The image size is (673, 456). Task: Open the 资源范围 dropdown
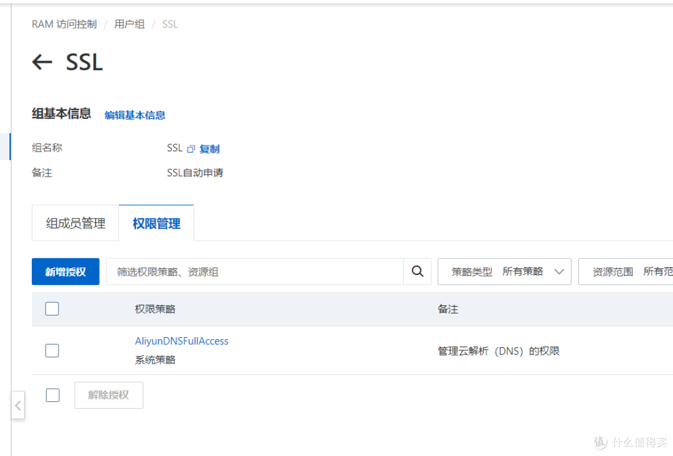(x=626, y=271)
